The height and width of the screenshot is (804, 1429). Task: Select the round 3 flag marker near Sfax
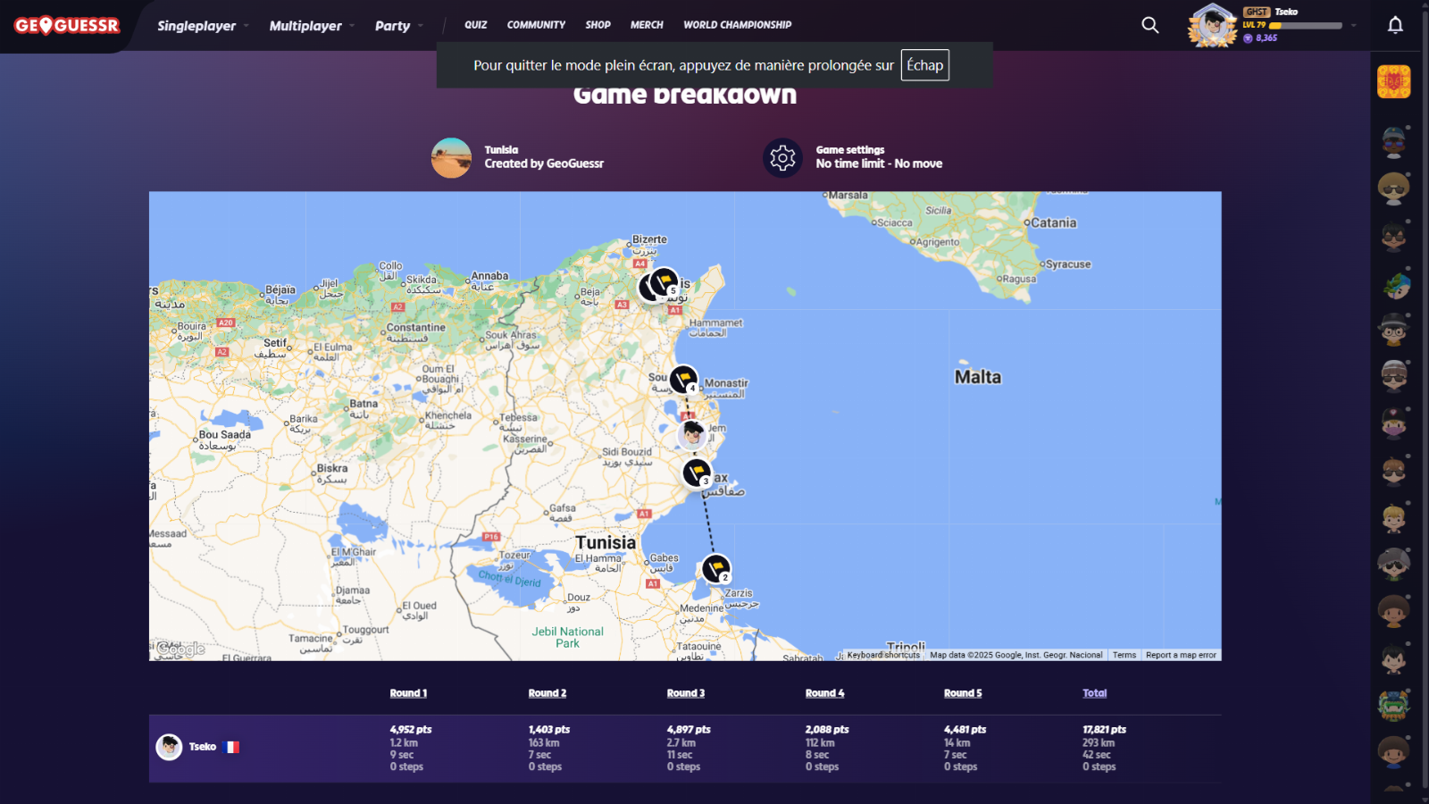coord(697,472)
